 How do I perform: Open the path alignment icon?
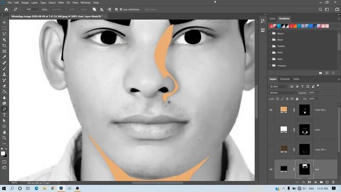tap(102, 10)
